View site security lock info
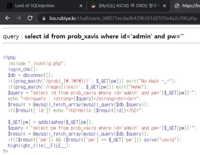Image resolution: width=200 pixels, height=155 pixels. 44,18
